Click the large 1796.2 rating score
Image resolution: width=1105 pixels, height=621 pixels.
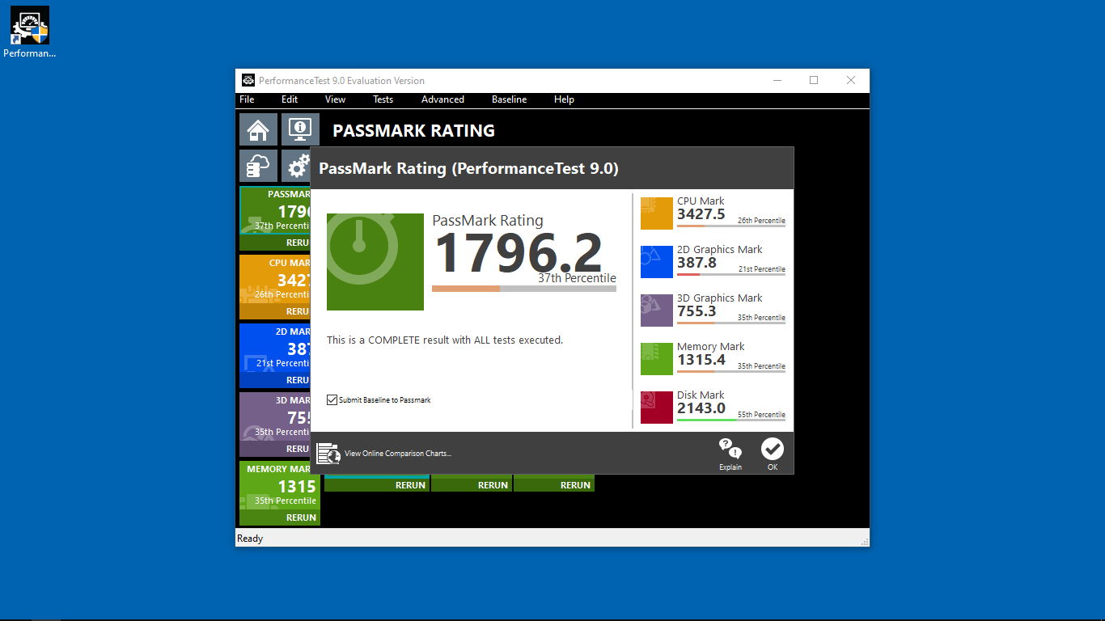[519, 253]
